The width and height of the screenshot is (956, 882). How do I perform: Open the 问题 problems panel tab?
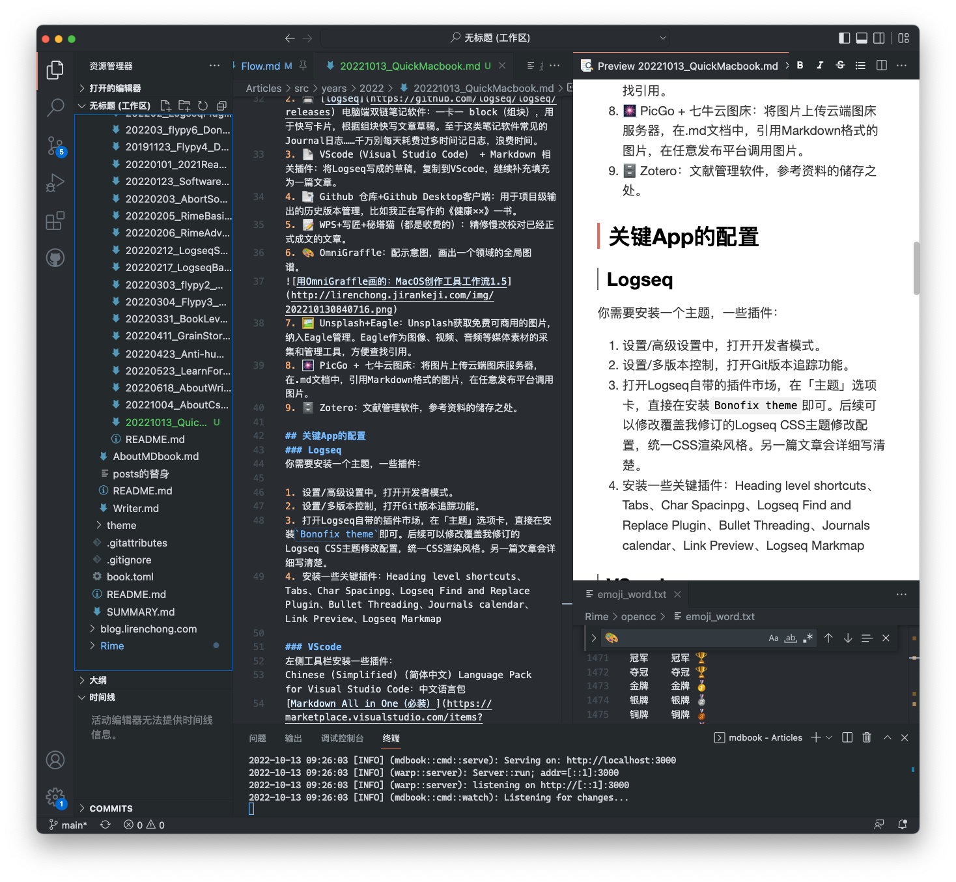click(257, 738)
